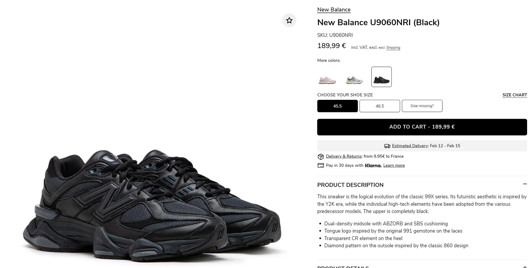Add shoe to wishlist with star icon

289,20
